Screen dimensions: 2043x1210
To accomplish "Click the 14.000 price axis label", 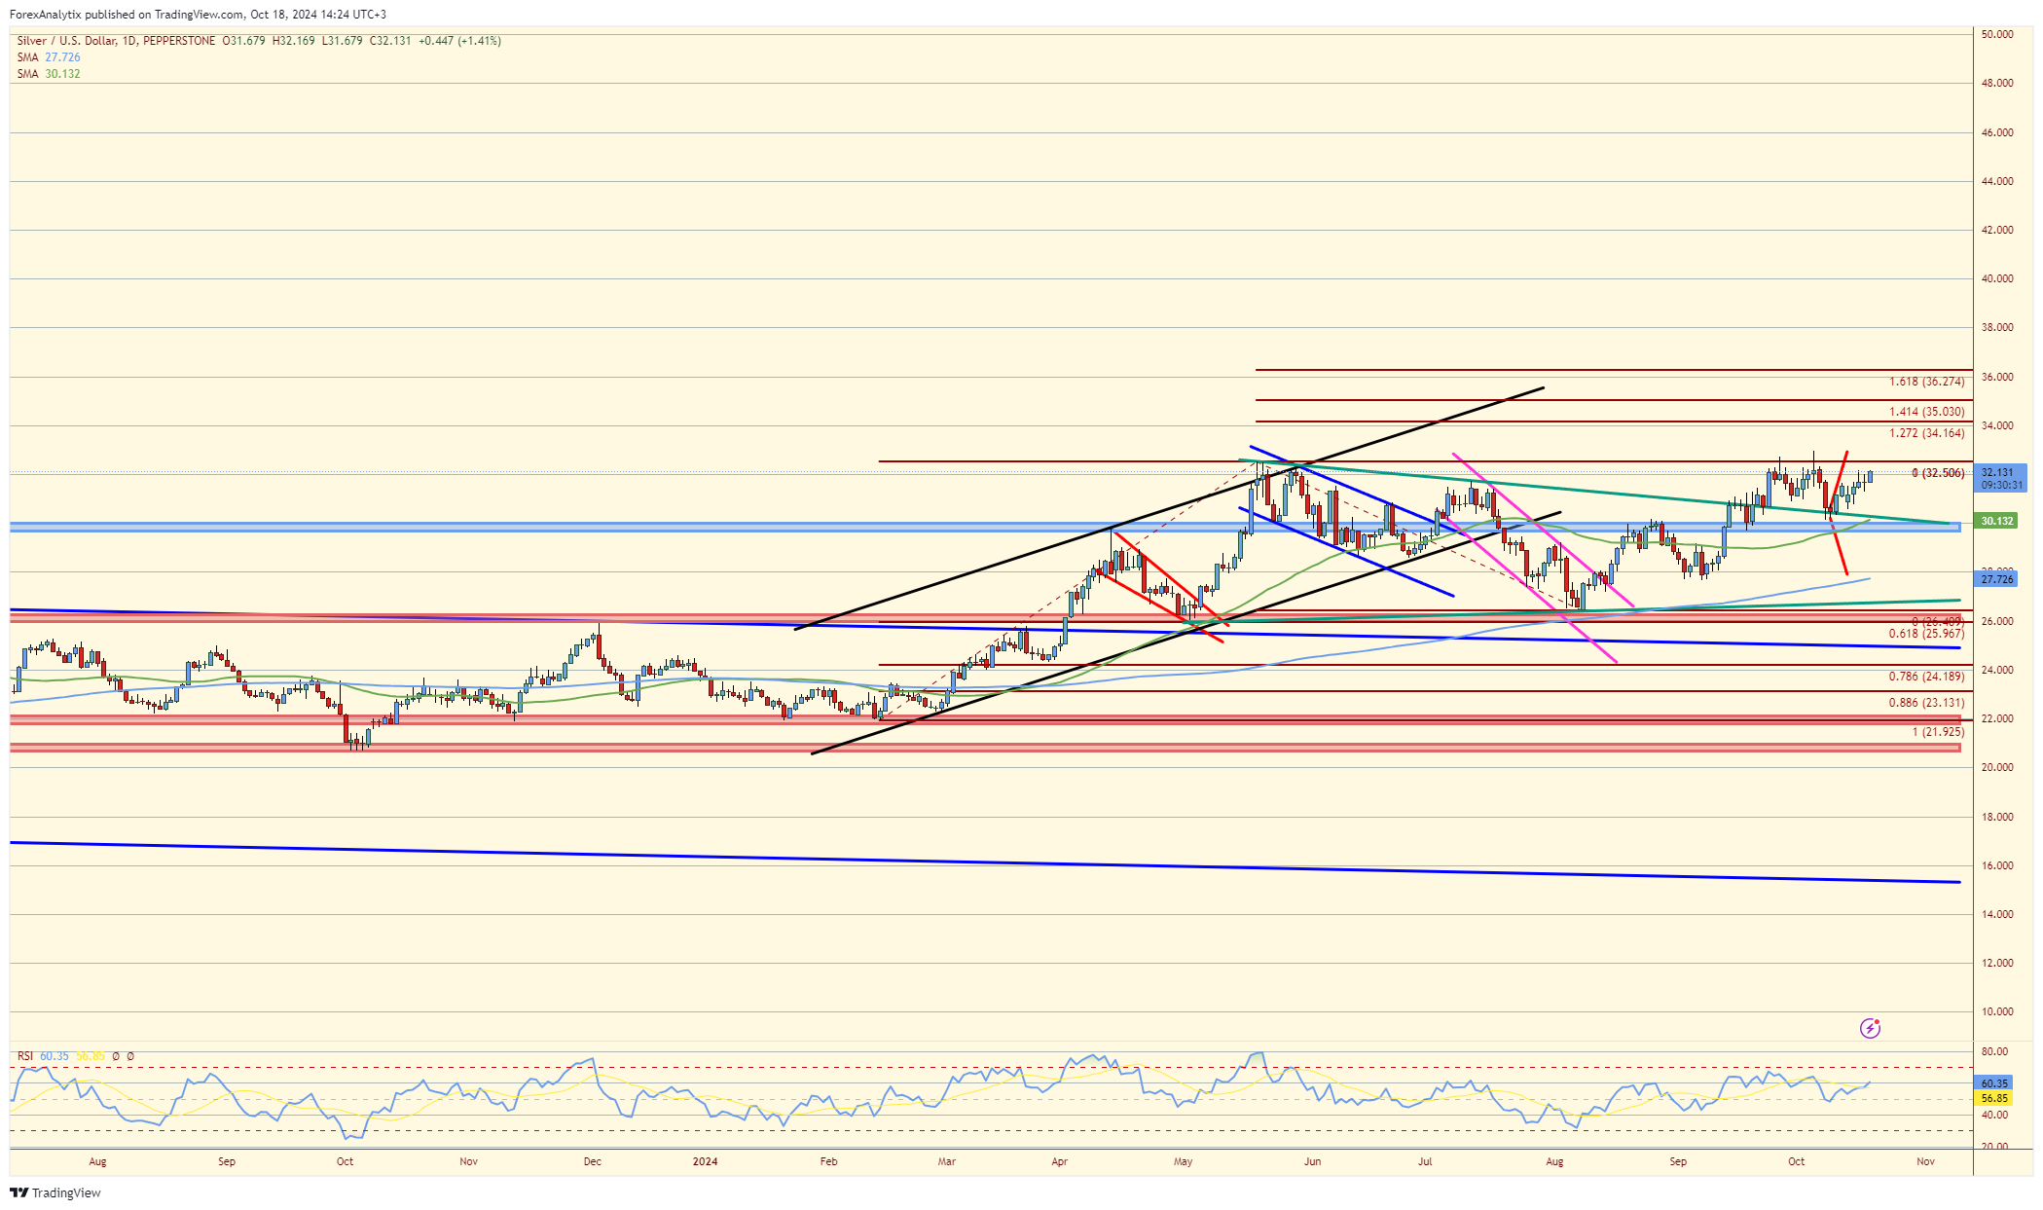I will (x=1997, y=914).
